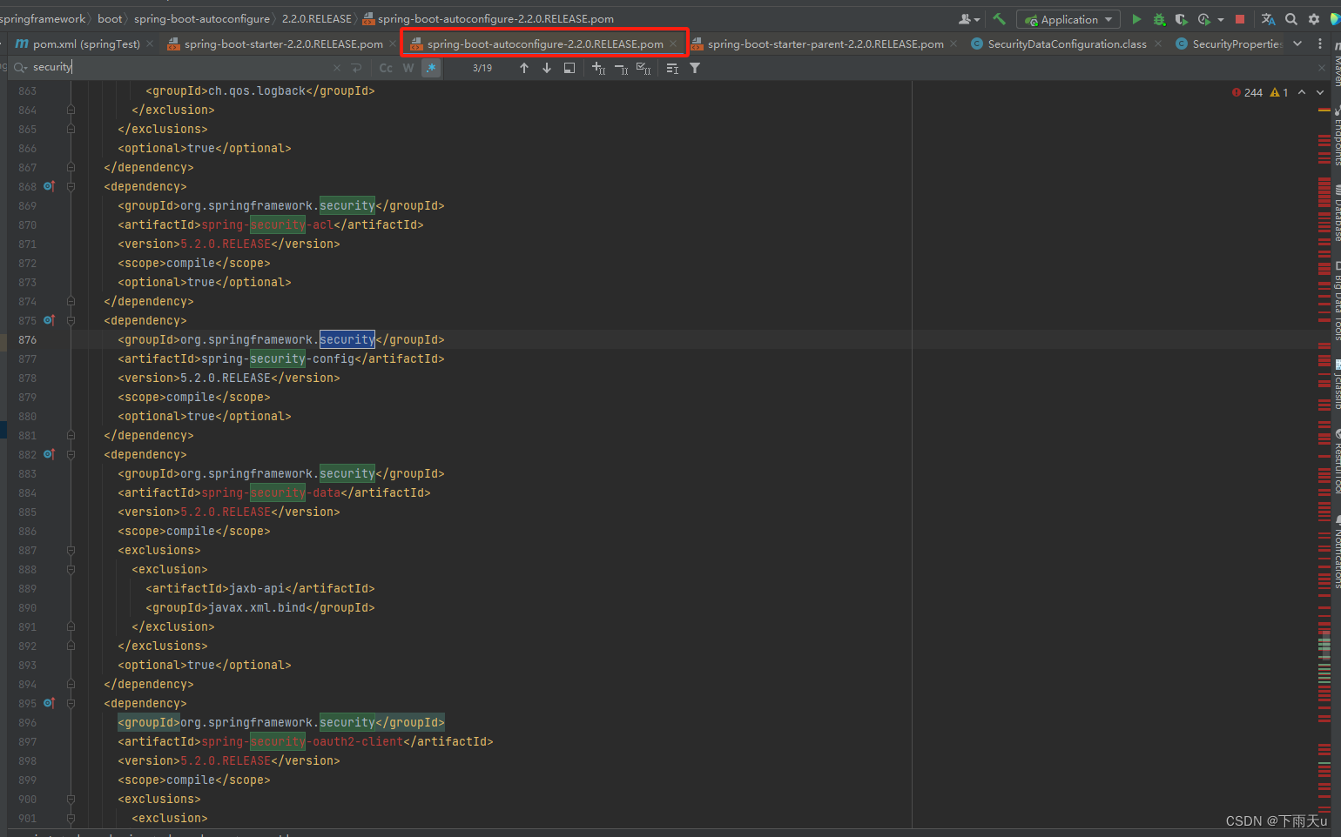Click spring-boot-autoconfigure breadcrumb segment

click(x=202, y=19)
